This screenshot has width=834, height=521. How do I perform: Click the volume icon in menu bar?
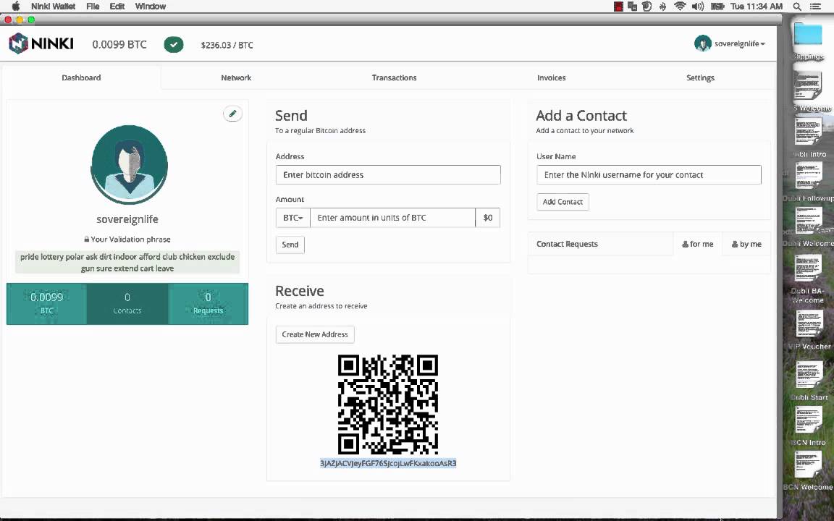(698, 7)
